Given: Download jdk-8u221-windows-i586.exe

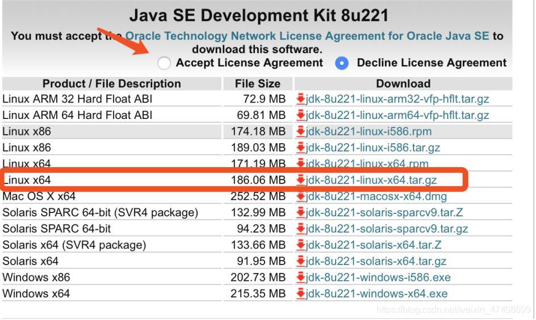Looking at the screenshot, I should 378,278.
